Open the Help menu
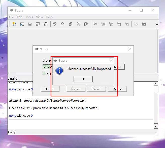Screen dimensions: 165x148 [49, 17]
